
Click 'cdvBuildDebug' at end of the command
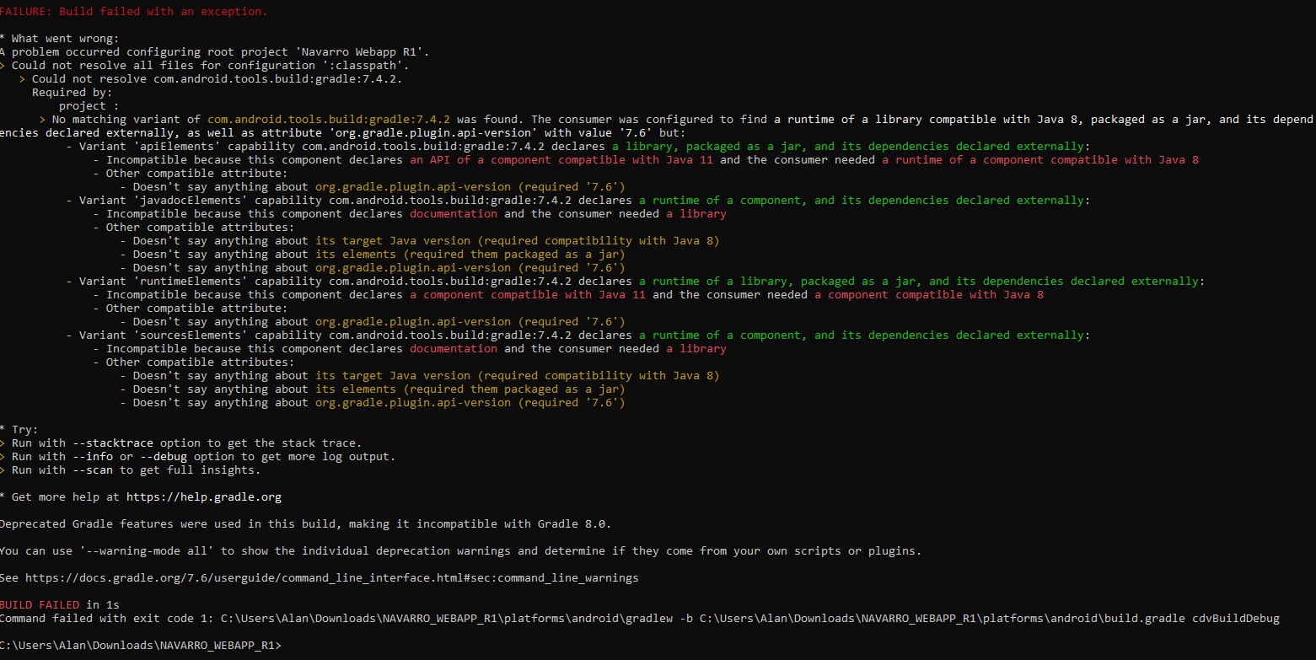1236,619
